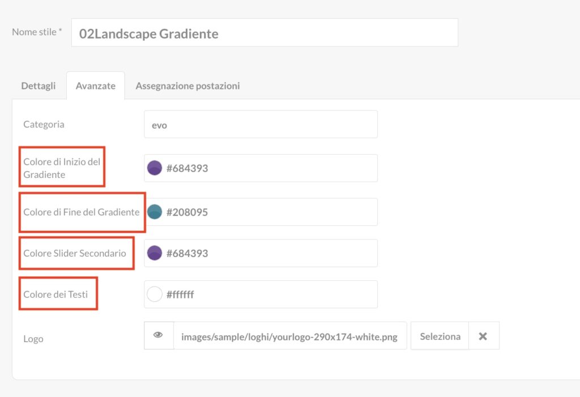
Task: Click the Logo label
Action: point(33,339)
